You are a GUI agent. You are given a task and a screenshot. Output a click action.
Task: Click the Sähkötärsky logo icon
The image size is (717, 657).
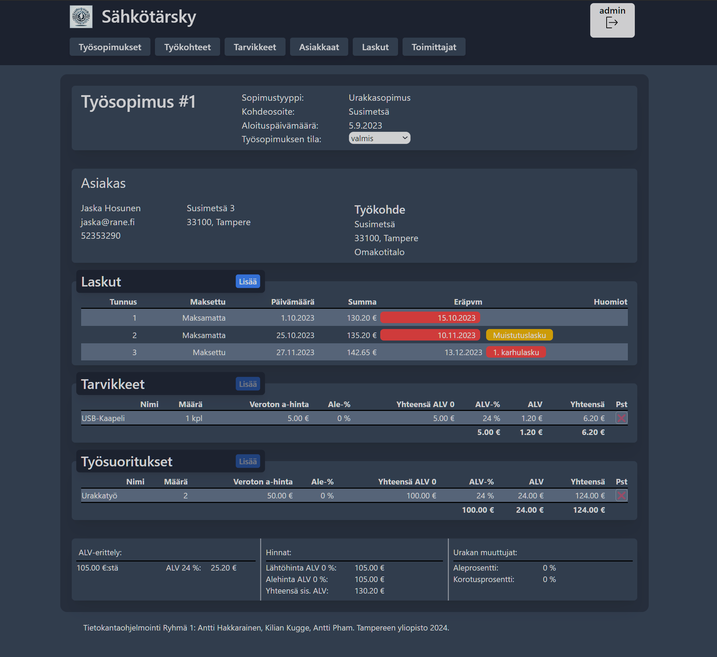pyautogui.click(x=81, y=16)
